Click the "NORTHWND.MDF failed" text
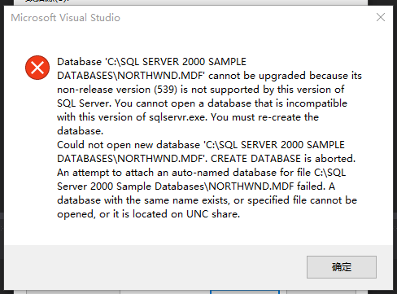Screen dimensions: 397x294 (267, 186)
